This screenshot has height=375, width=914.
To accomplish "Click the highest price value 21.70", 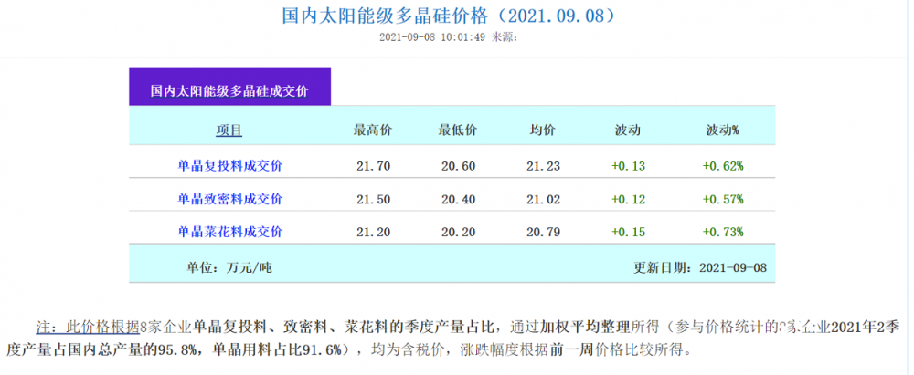I will [x=373, y=166].
